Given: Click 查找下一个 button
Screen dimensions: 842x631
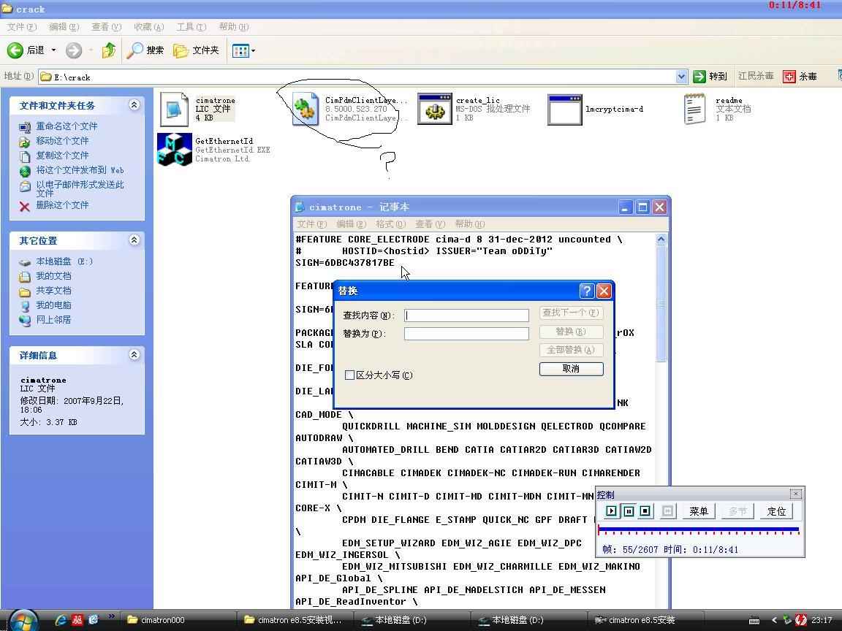Looking at the screenshot, I should click(572, 313).
